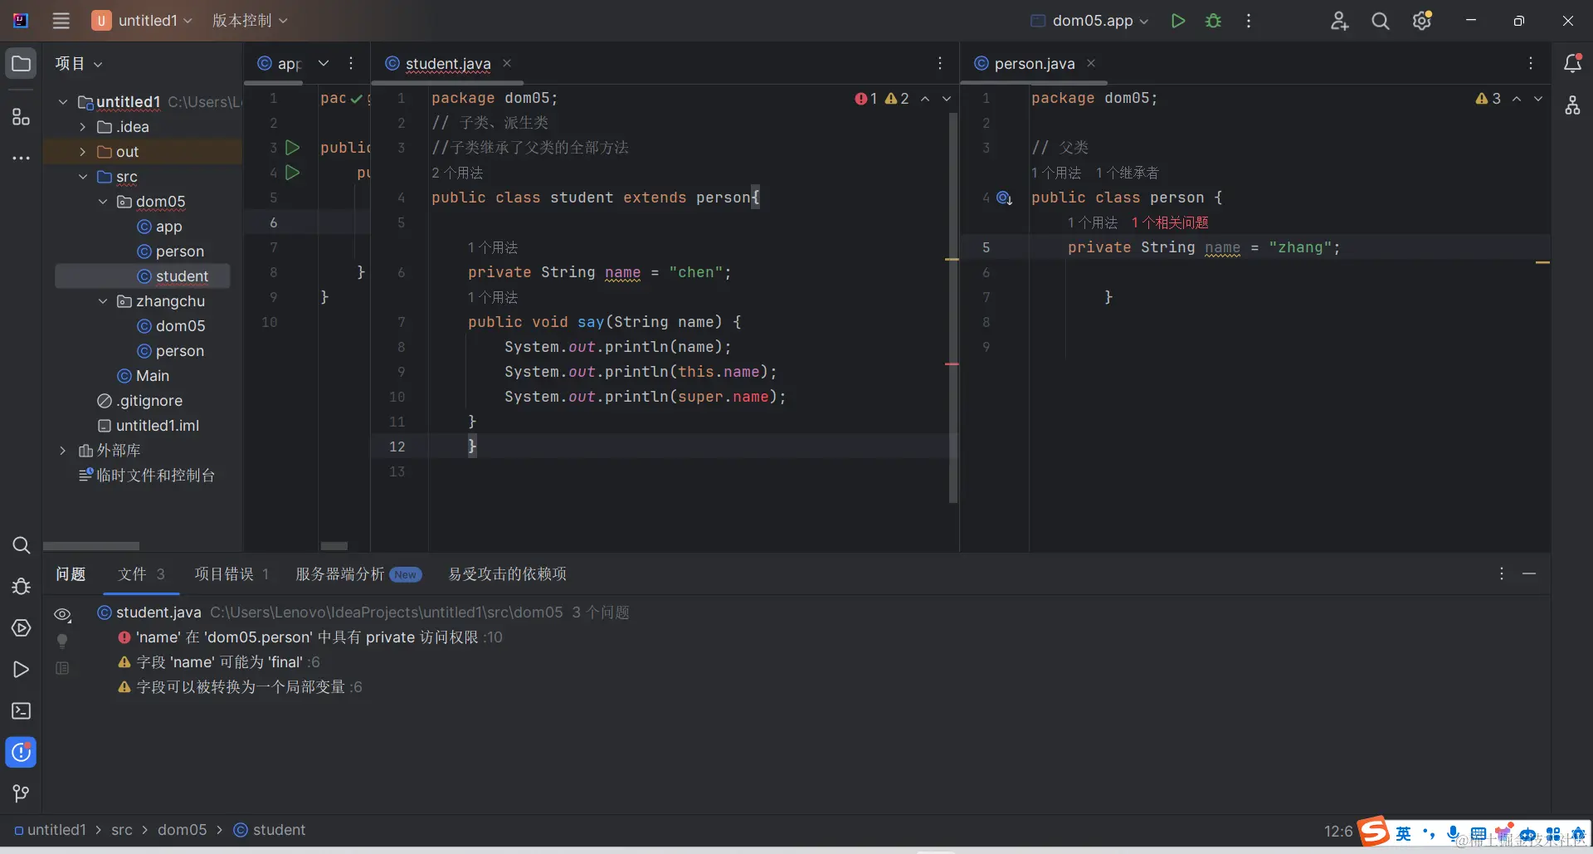1593x854 pixels.
Task: Select .gitignore in project tree
Action: pos(139,401)
